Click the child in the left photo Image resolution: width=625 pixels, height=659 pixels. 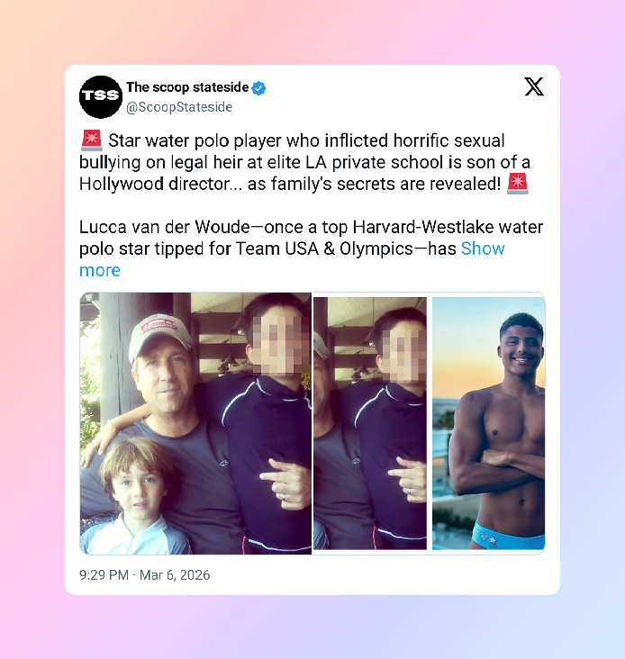pyautogui.click(x=135, y=497)
